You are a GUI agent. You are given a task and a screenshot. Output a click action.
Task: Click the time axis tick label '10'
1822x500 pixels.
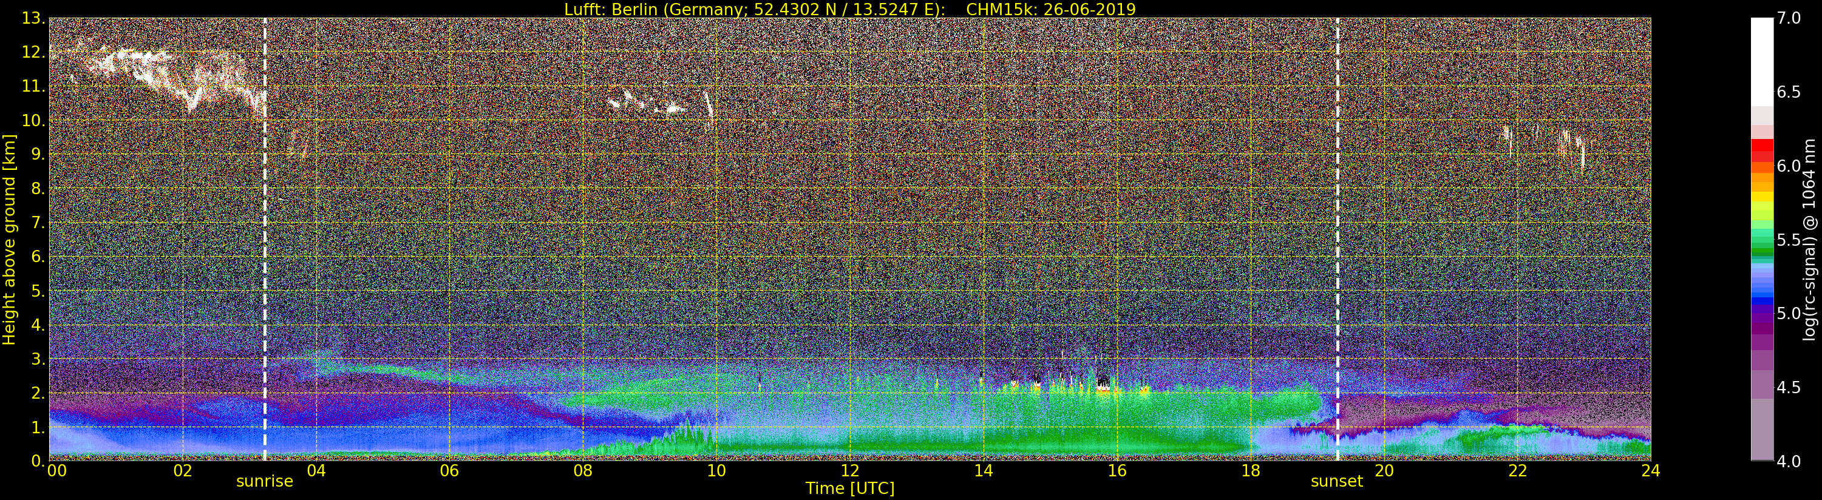pyautogui.click(x=716, y=470)
